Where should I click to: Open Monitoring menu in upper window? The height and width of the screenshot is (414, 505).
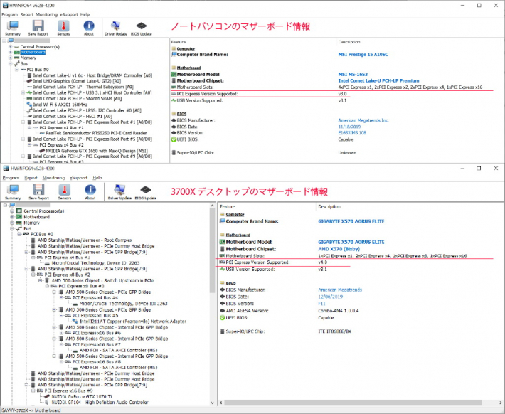point(47,14)
